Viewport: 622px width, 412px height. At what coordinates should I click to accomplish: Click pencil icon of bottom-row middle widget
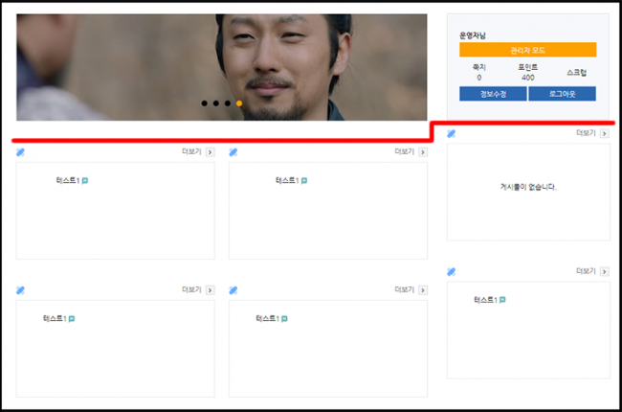(x=233, y=290)
